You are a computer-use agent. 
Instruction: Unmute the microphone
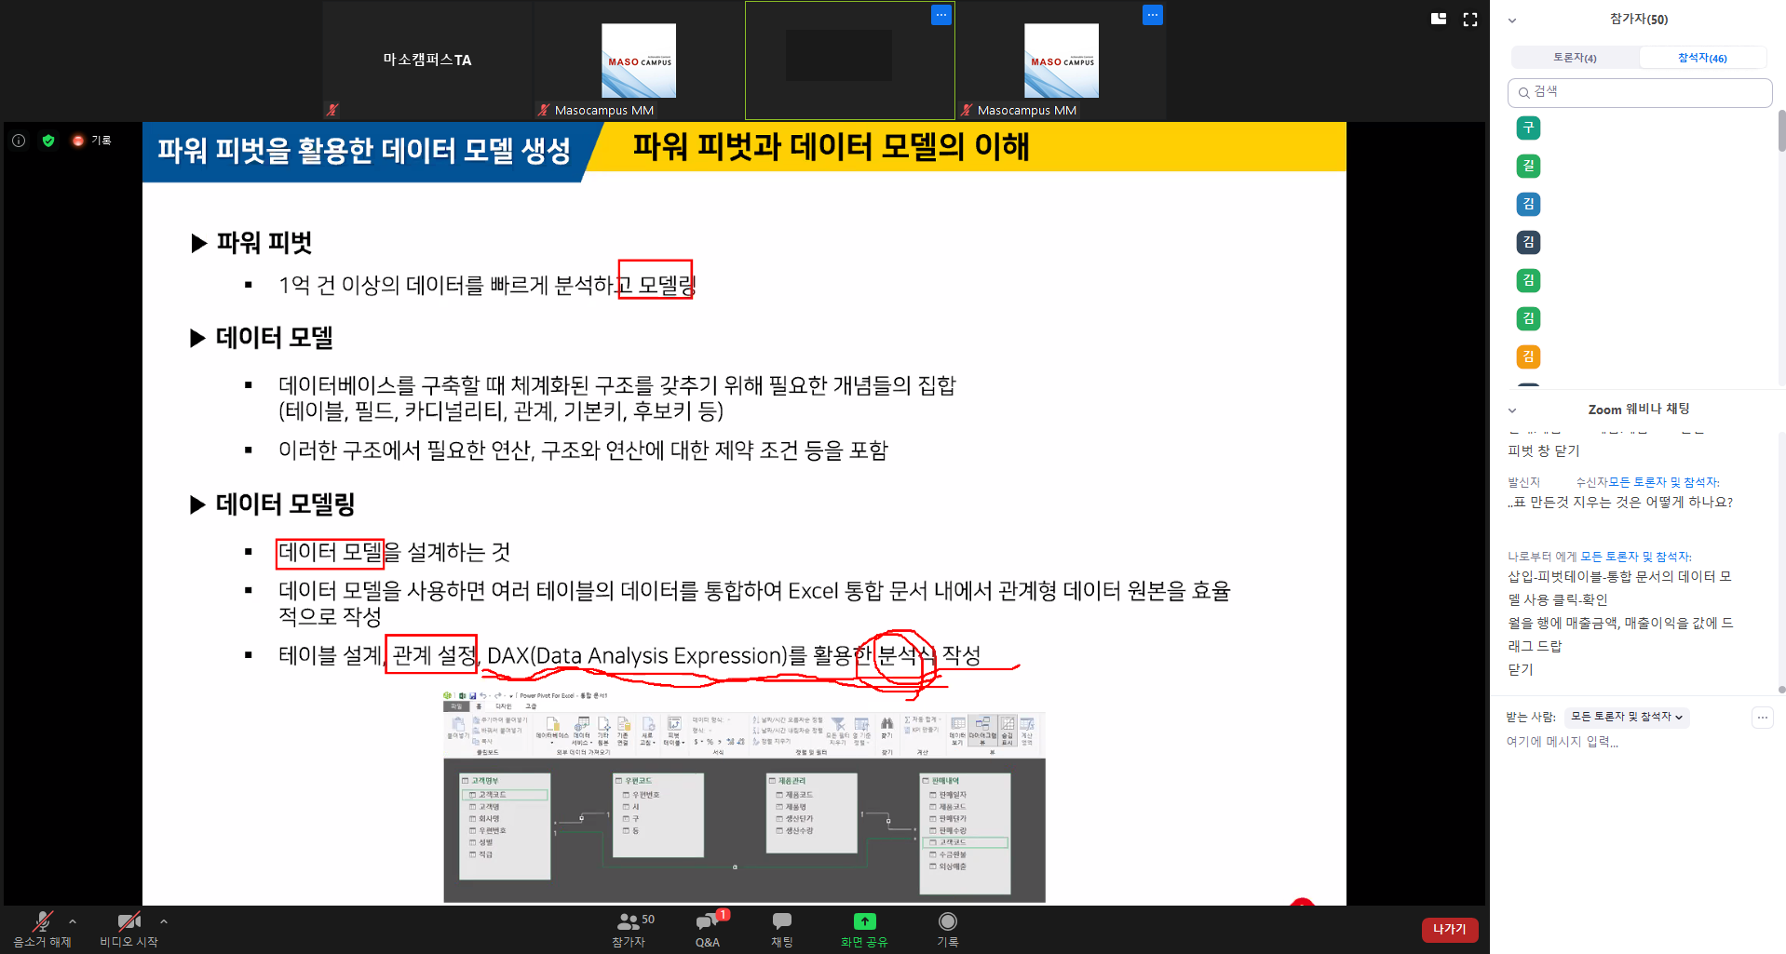pyautogui.click(x=42, y=921)
